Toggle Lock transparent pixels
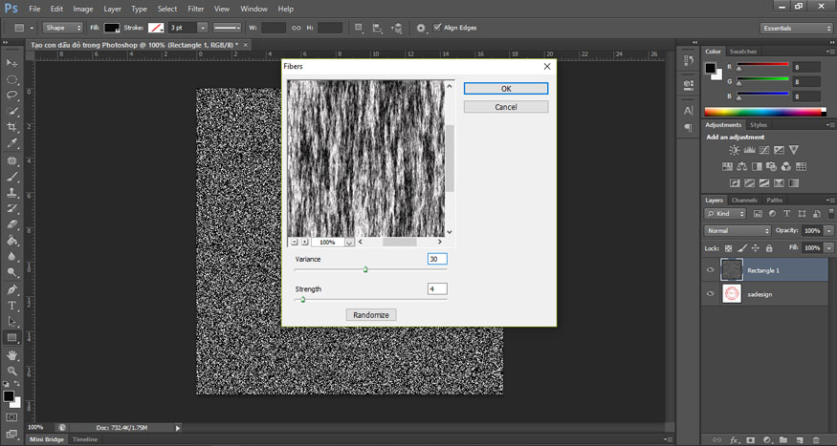The width and height of the screenshot is (837, 446). click(x=728, y=247)
